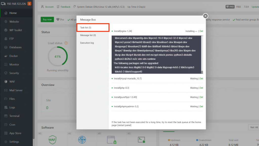Image resolution: width=259 pixels, height=146 pixels.
Task: Click the green Buy now button
Action: point(47,20)
